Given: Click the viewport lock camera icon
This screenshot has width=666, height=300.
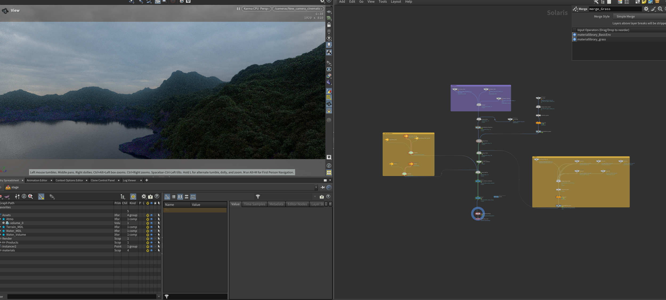Looking at the screenshot, I should click(329, 25).
